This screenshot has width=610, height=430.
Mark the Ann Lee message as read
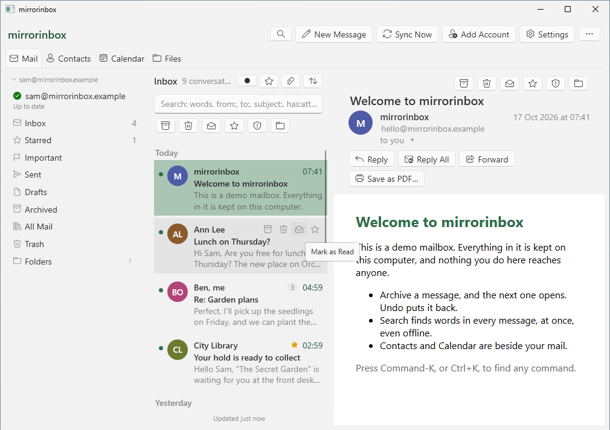tap(299, 229)
